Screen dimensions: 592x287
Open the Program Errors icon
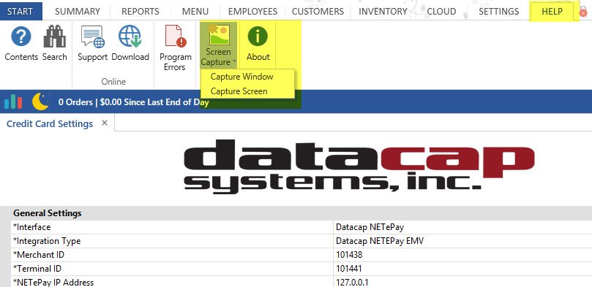click(x=175, y=37)
